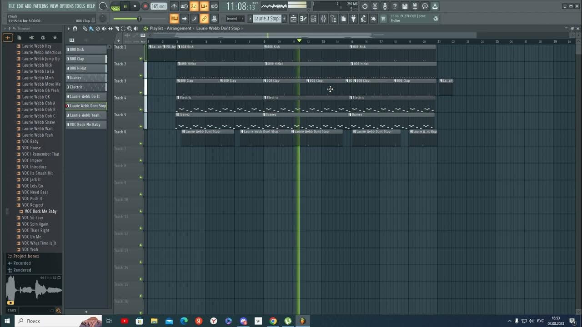Toggle the Browser view icon
582x327 pixels.
click(x=333, y=19)
